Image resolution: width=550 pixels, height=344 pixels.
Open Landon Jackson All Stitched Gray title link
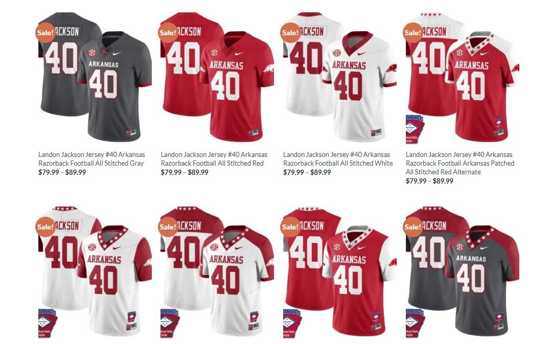click(x=91, y=159)
